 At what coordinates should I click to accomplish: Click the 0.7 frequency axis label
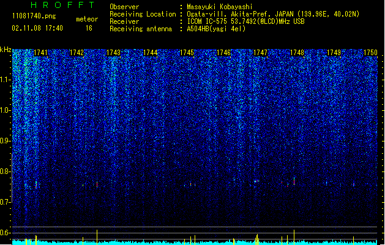click(x=6, y=202)
